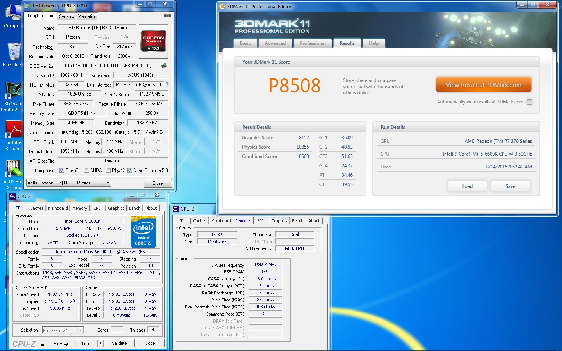This screenshot has height=351, width=562.
Task: Click View Result at 3DMark.com button
Action: (x=484, y=85)
